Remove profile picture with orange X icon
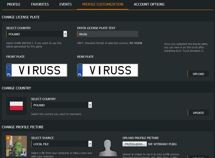Screen dimensions: 215x158 pos(8,138)
